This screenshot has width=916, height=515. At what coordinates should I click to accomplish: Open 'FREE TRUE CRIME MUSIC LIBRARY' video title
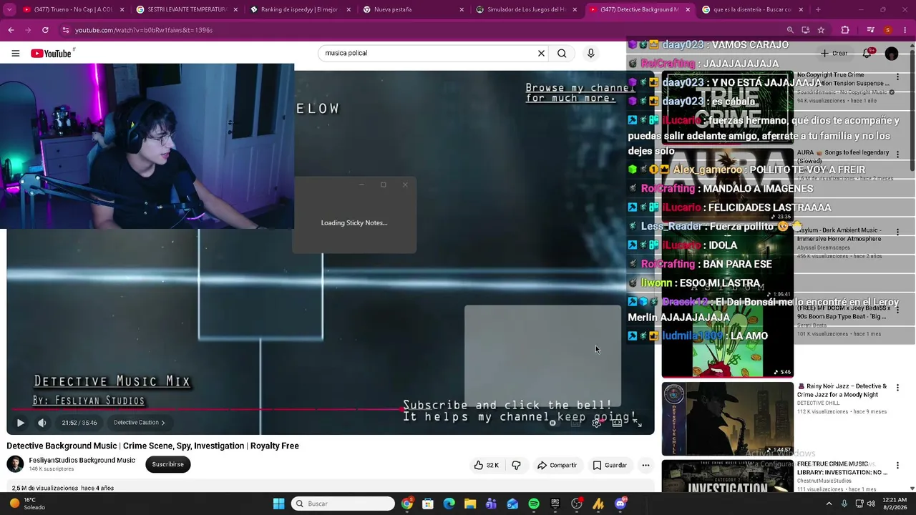842,468
